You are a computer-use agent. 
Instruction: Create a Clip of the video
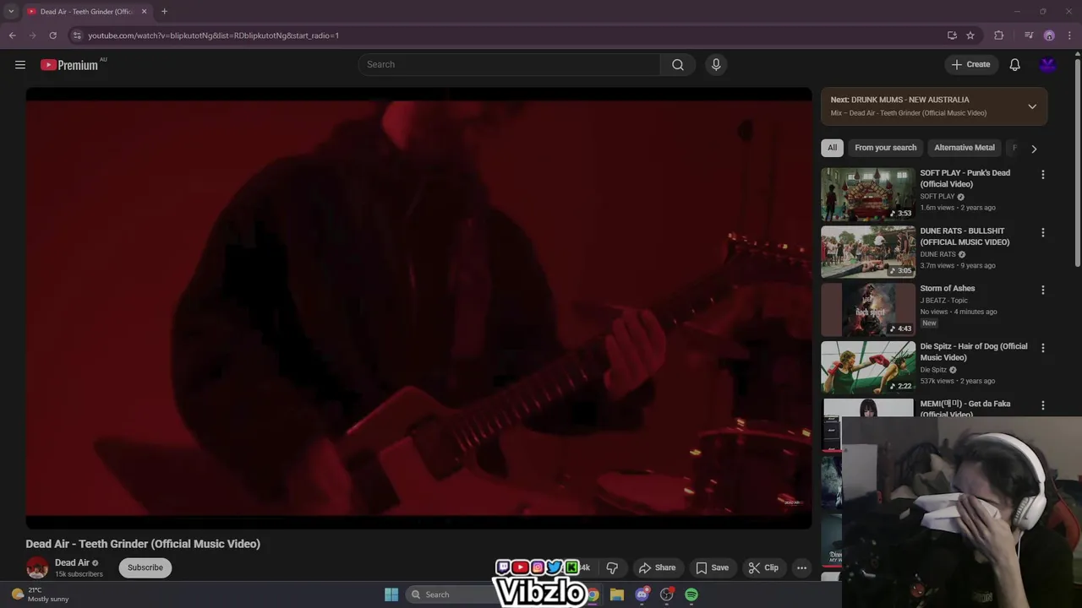(763, 567)
